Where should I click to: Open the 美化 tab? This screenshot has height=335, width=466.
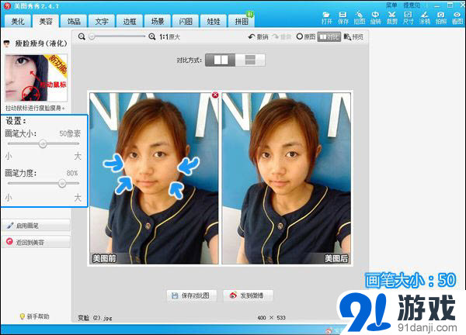pos(18,22)
